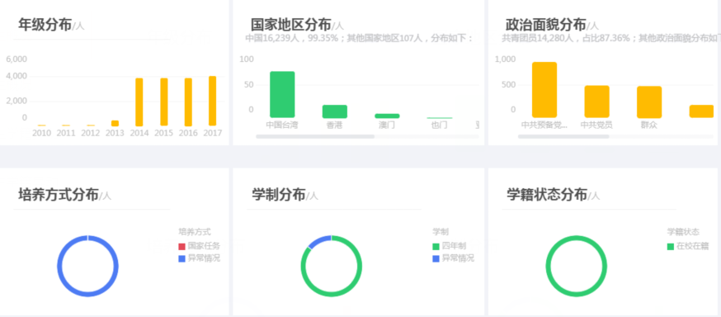Toggle 异常情况 legend under 培养方式
The height and width of the screenshot is (317, 721).
(199, 258)
